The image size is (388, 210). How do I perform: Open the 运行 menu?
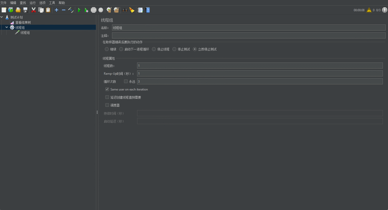[x=32, y=3]
